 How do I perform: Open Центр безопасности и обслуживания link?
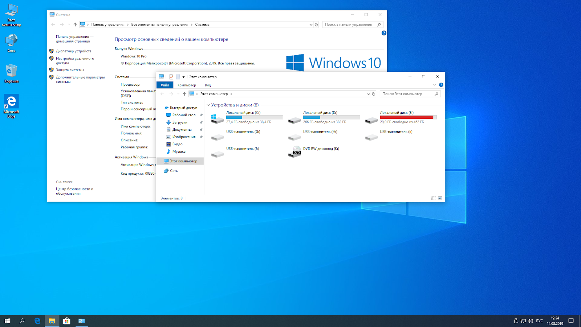tap(74, 191)
